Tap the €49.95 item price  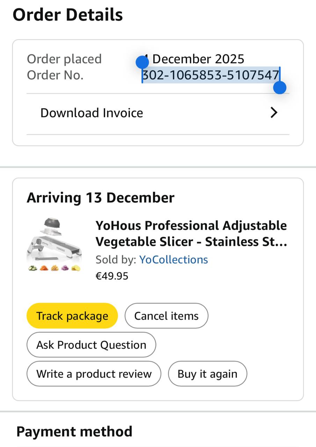point(112,276)
